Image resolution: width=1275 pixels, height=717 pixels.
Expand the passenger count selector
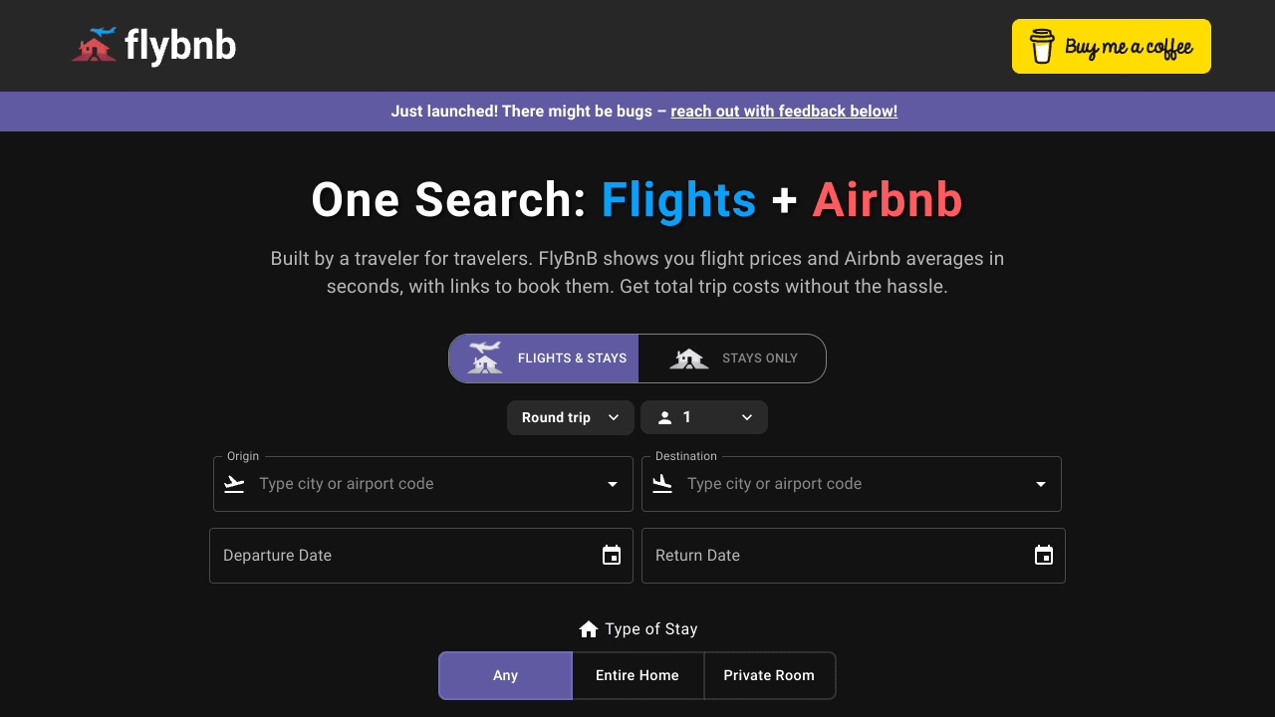746,417
